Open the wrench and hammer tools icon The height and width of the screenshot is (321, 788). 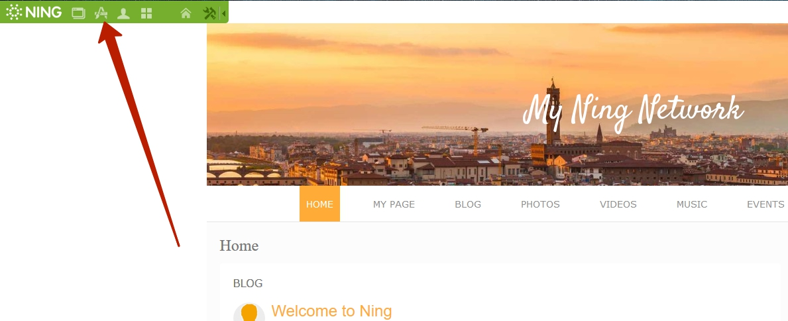pos(209,13)
